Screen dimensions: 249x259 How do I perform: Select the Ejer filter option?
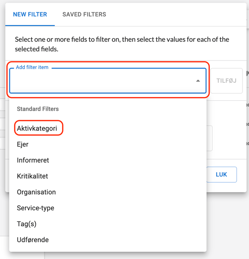[x=23, y=144]
